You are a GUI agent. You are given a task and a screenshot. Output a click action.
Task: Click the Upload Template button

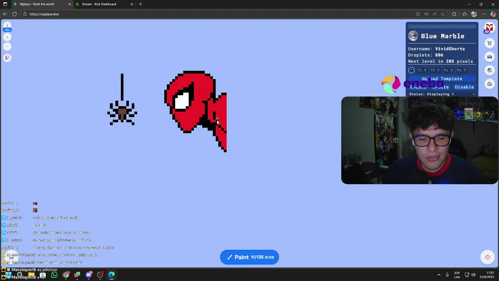pos(442,78)
